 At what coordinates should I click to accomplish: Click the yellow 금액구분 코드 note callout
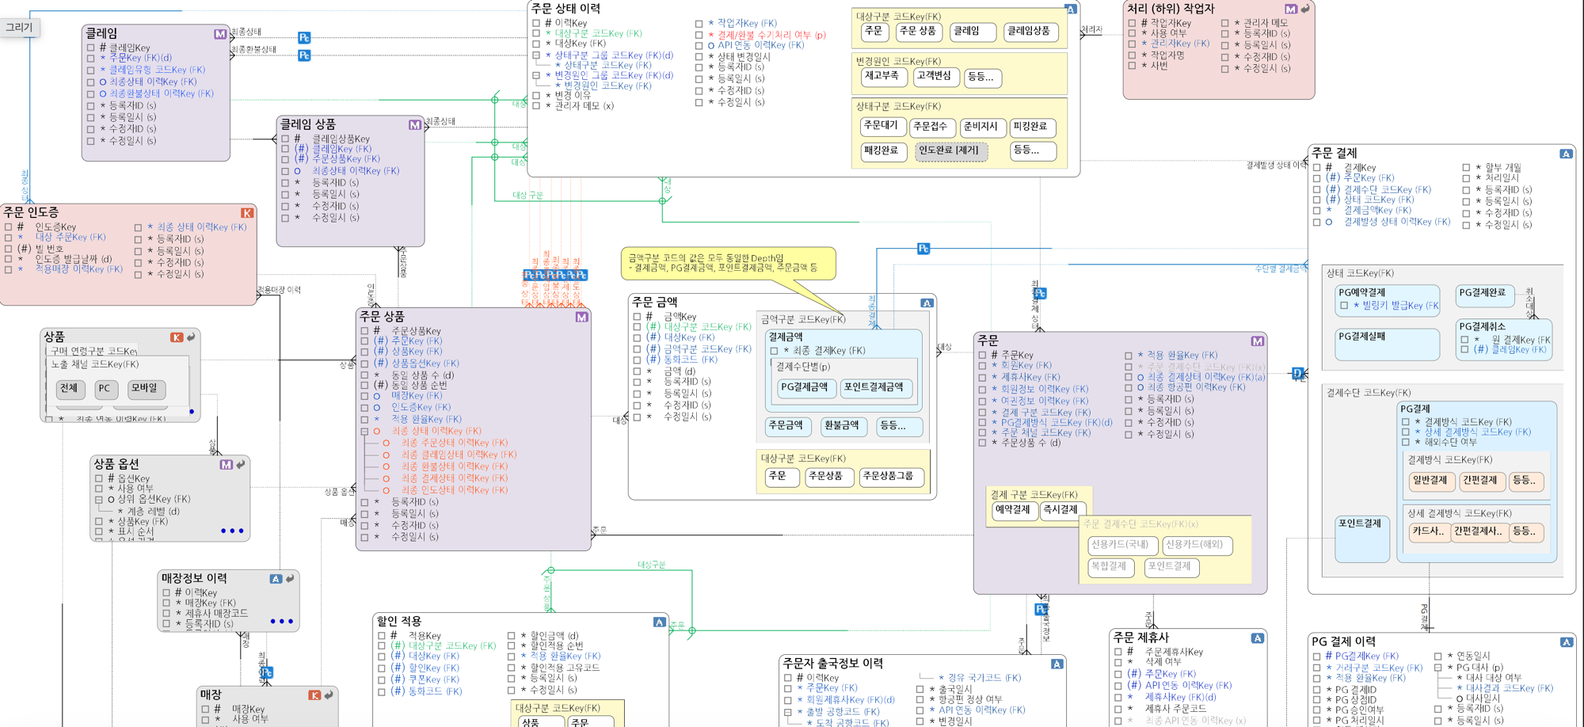(x=727, y=264)
